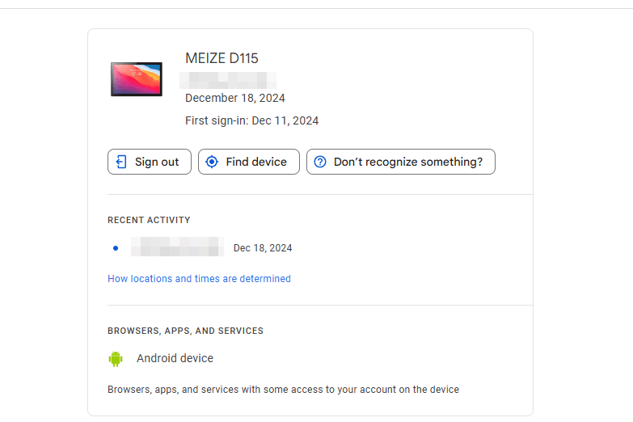Click the blurred location under the device name

click(x=228, y=79)
